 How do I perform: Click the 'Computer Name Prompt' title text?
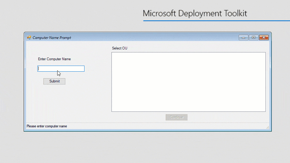coord(52,38)
